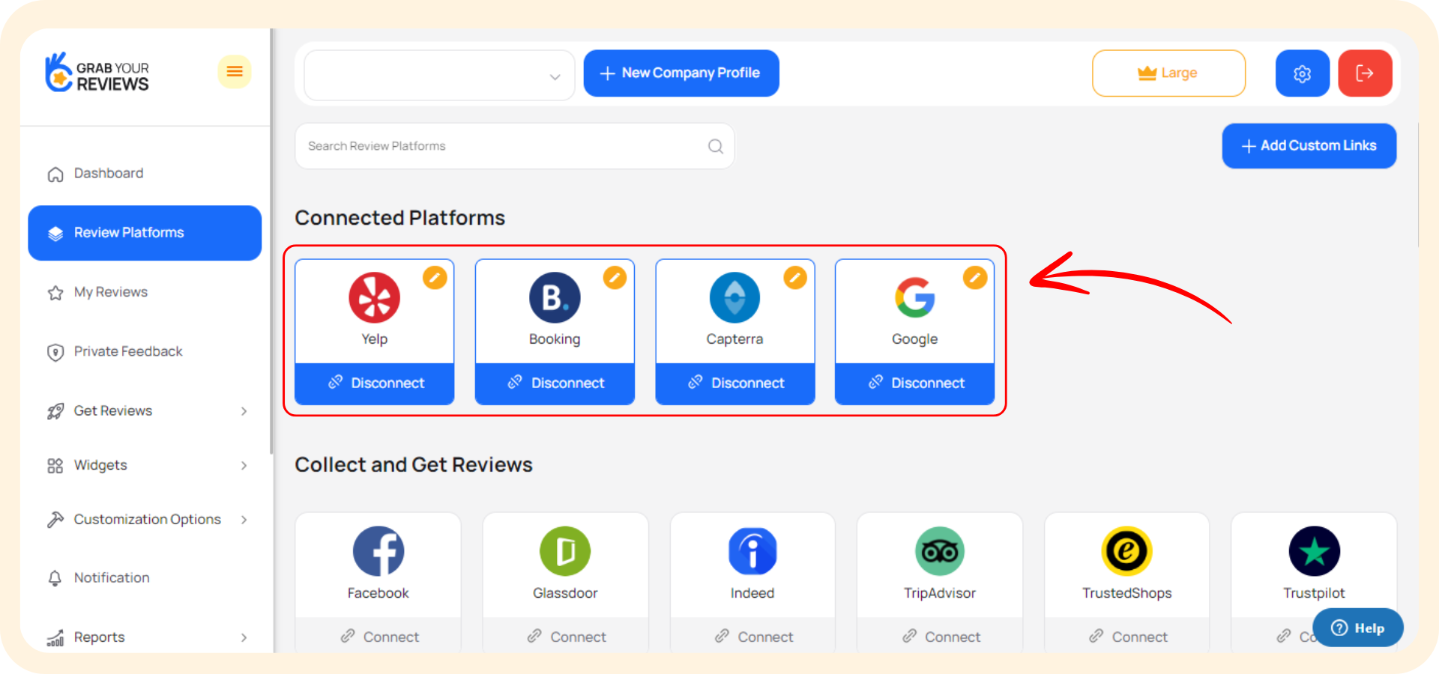Click the sidebar vertical scrollbar
Viewport: 1439px width, 674px height.
coord(272,241)
